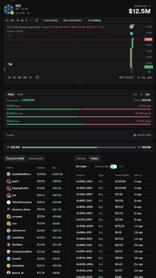Click the buy vol versus sell vol bar
Image resolution: width=156 pixels, height=278 pixels.
point(79,117)
